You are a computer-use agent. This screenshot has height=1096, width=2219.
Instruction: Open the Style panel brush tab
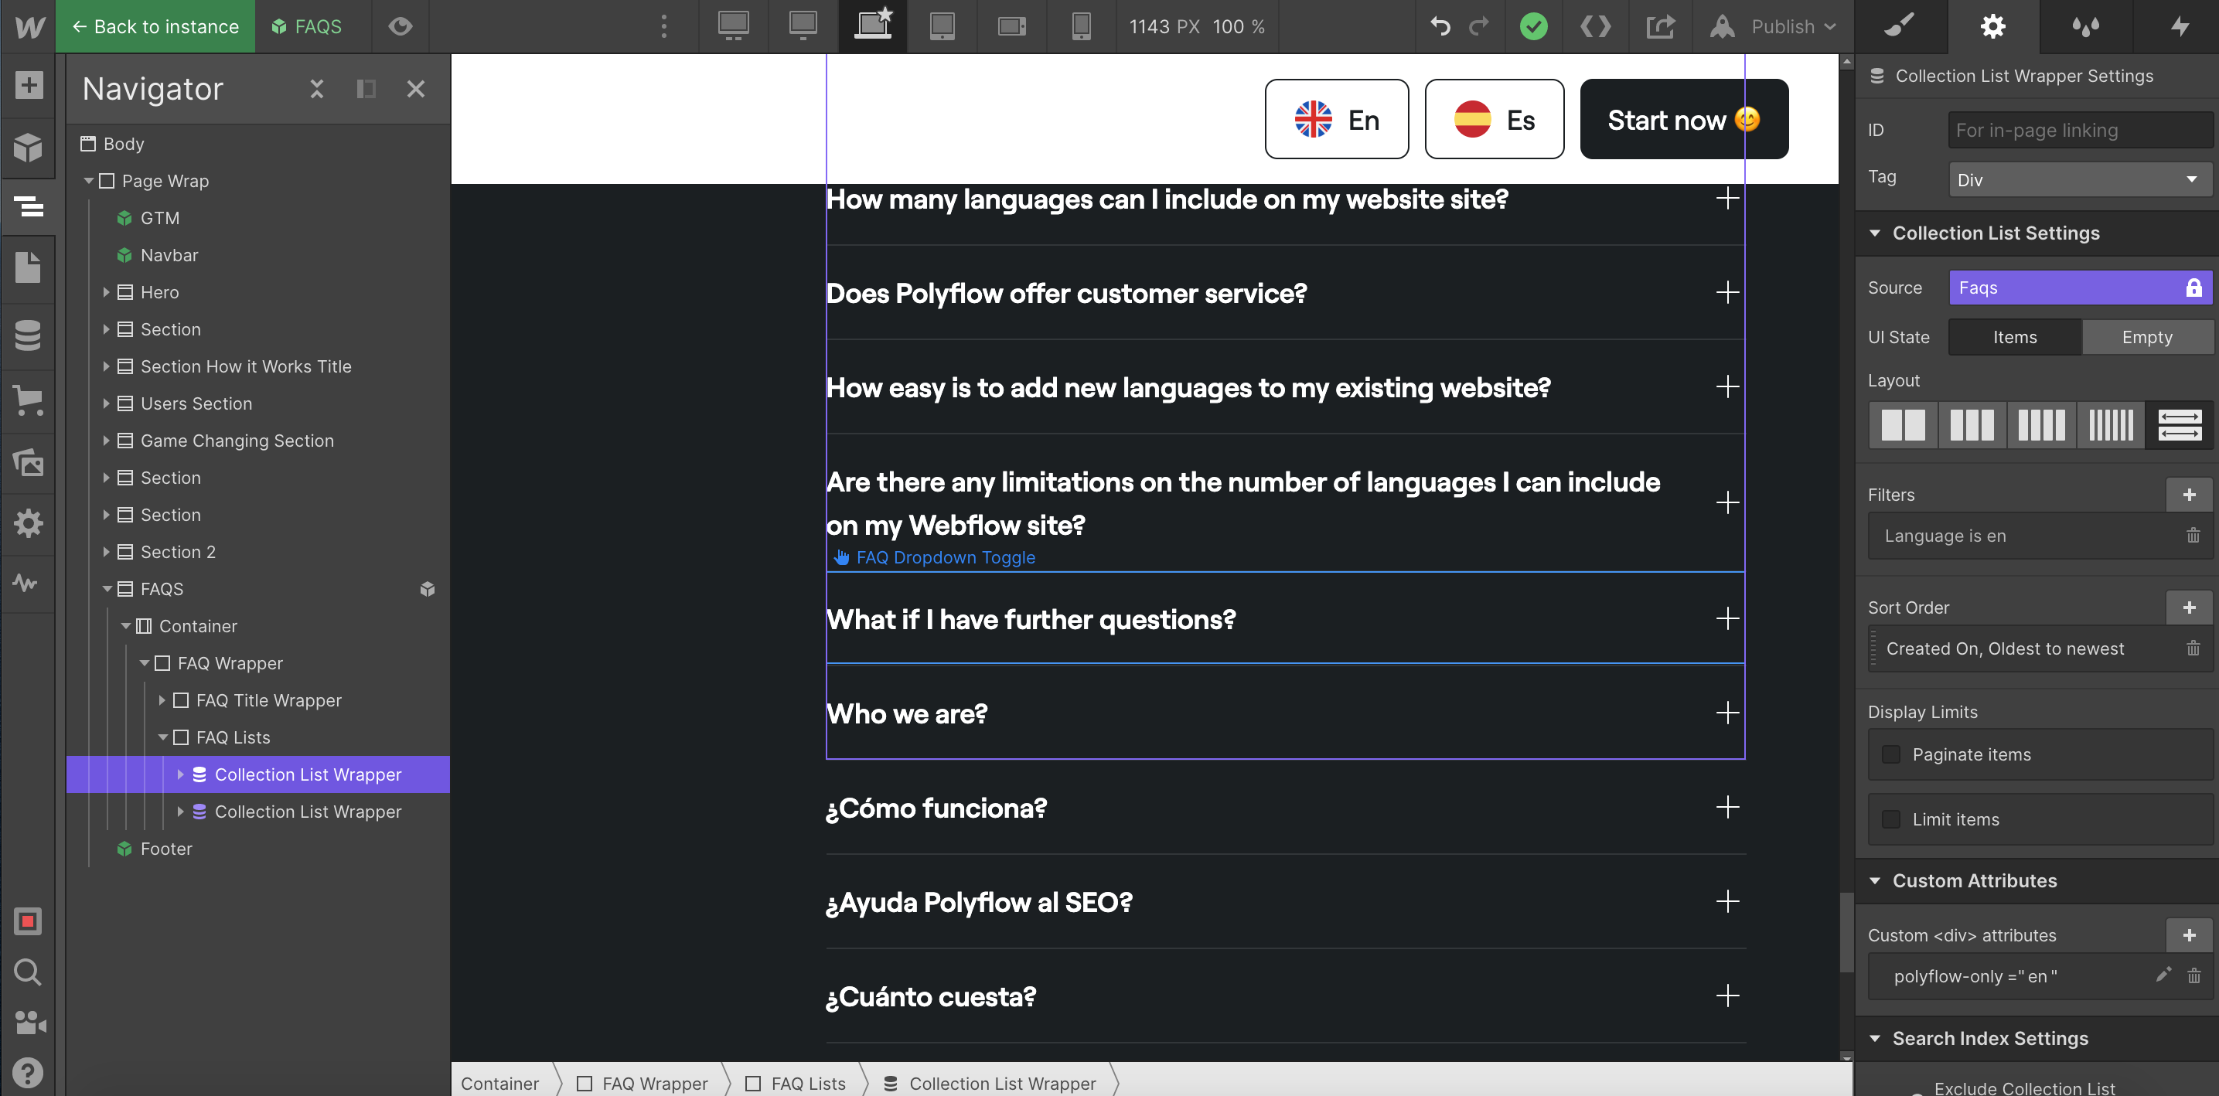(1900, 26)
